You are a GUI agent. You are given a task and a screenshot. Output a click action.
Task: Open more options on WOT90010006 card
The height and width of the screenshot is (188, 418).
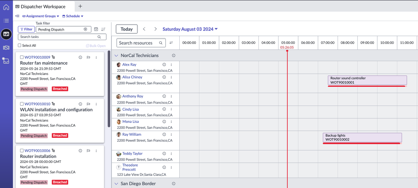click(x=96, y=151)
